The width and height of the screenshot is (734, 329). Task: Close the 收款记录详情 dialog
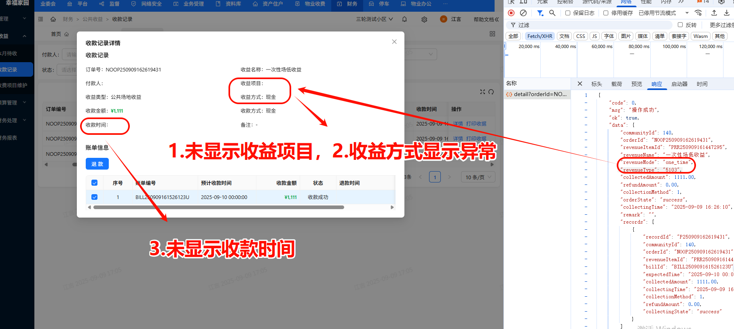tap(394, 42)
